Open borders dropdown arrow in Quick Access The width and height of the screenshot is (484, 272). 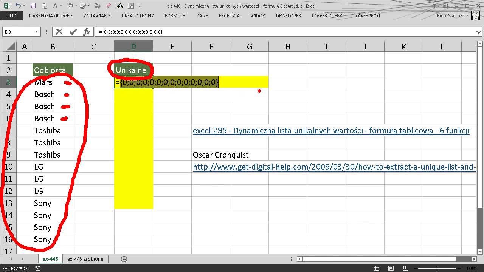click(x=89, y=6)
